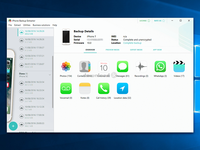Open the Calendar icon showing Monday 10
200x150 pixels.
coord(103,66)
